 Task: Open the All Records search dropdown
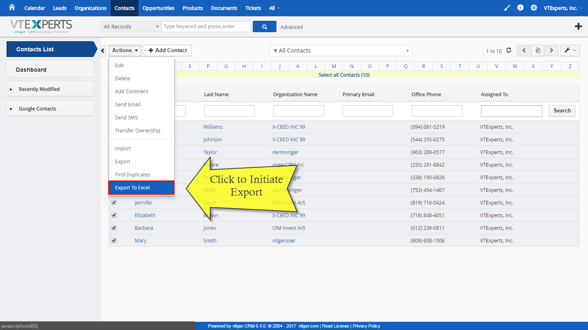[131, 26]
